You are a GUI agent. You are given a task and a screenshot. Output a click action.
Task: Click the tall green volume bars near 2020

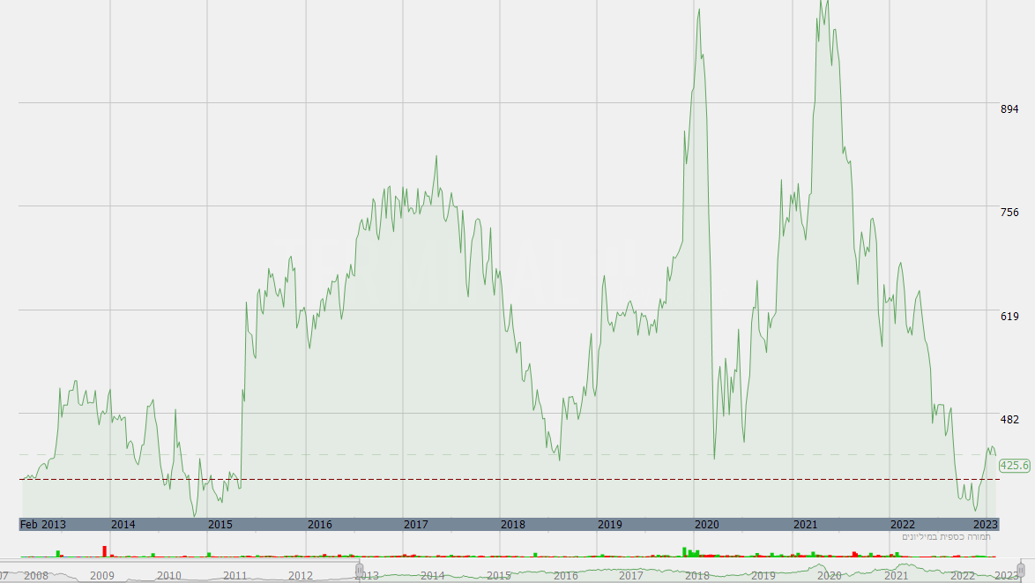click(689, 552)
